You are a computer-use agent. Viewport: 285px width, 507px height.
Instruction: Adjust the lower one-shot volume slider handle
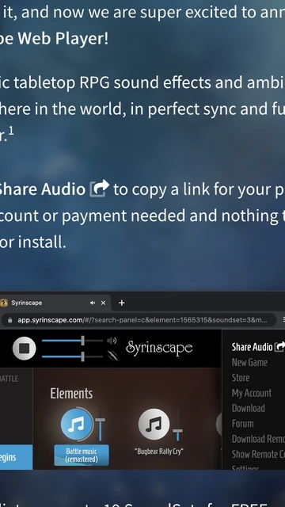tap(82, 356)
